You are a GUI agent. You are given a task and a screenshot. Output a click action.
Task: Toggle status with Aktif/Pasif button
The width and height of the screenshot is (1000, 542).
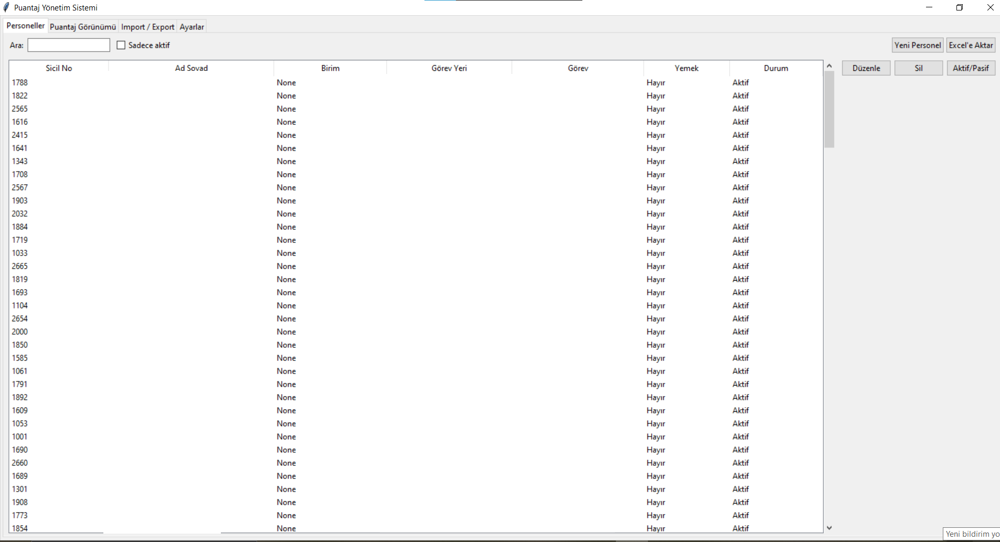pyautogui.click(x=970, y=68)
